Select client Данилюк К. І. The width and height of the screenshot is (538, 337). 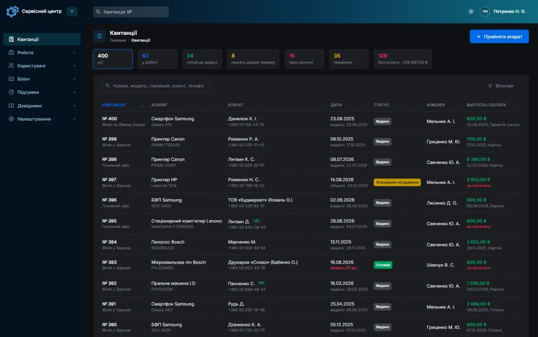(x=243, y=119)
